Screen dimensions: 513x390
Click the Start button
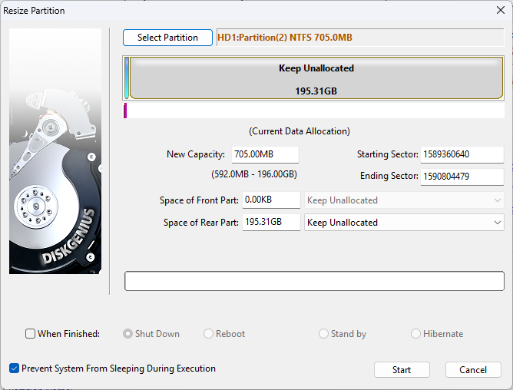[402, 370]
